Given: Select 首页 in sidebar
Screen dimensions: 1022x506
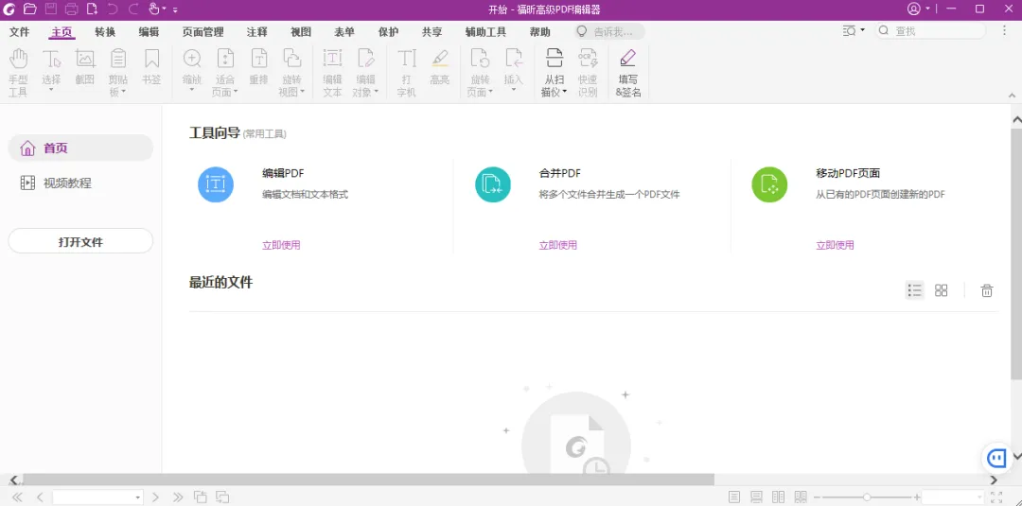Looking at the screenshot, I should 80,148.
